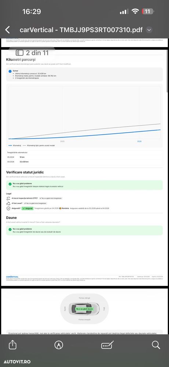Open the file title dropdown chevron

[x=149, y=30]
